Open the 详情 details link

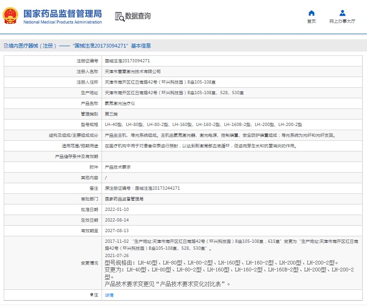(x=109, y=295)
